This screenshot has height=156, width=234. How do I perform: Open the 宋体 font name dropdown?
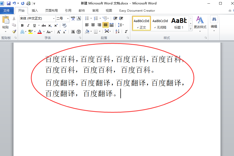[x=54, y=19]
